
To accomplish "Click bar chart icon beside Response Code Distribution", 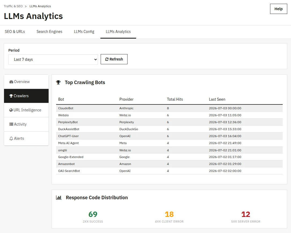I will pos(59,198).
